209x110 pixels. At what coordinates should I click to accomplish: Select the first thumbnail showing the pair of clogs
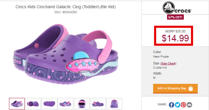point(17,104)
